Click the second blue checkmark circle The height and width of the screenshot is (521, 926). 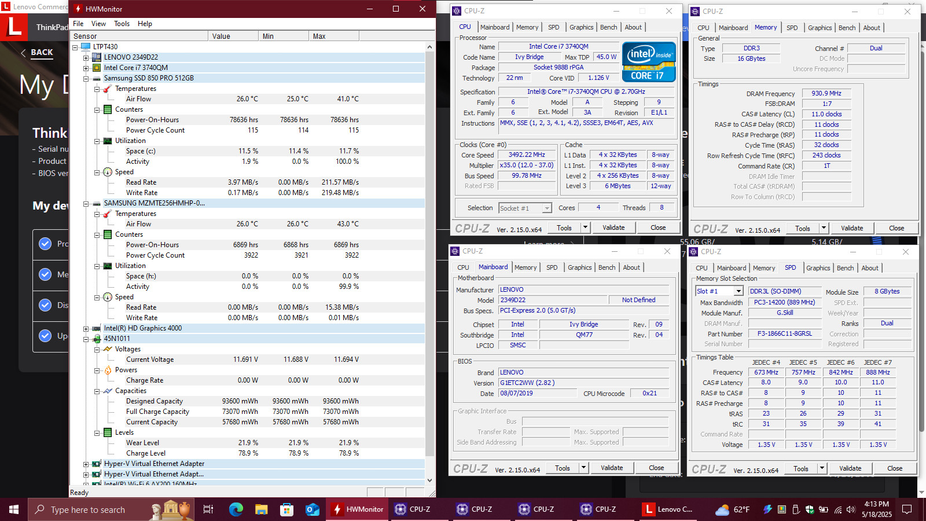(x=45, y=274)
